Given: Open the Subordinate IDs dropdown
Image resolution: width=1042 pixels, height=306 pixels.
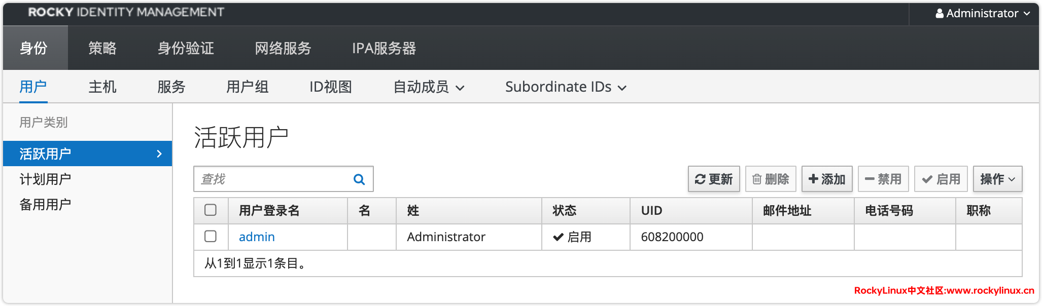Looking at the screenshot, I should pos(566,87).
